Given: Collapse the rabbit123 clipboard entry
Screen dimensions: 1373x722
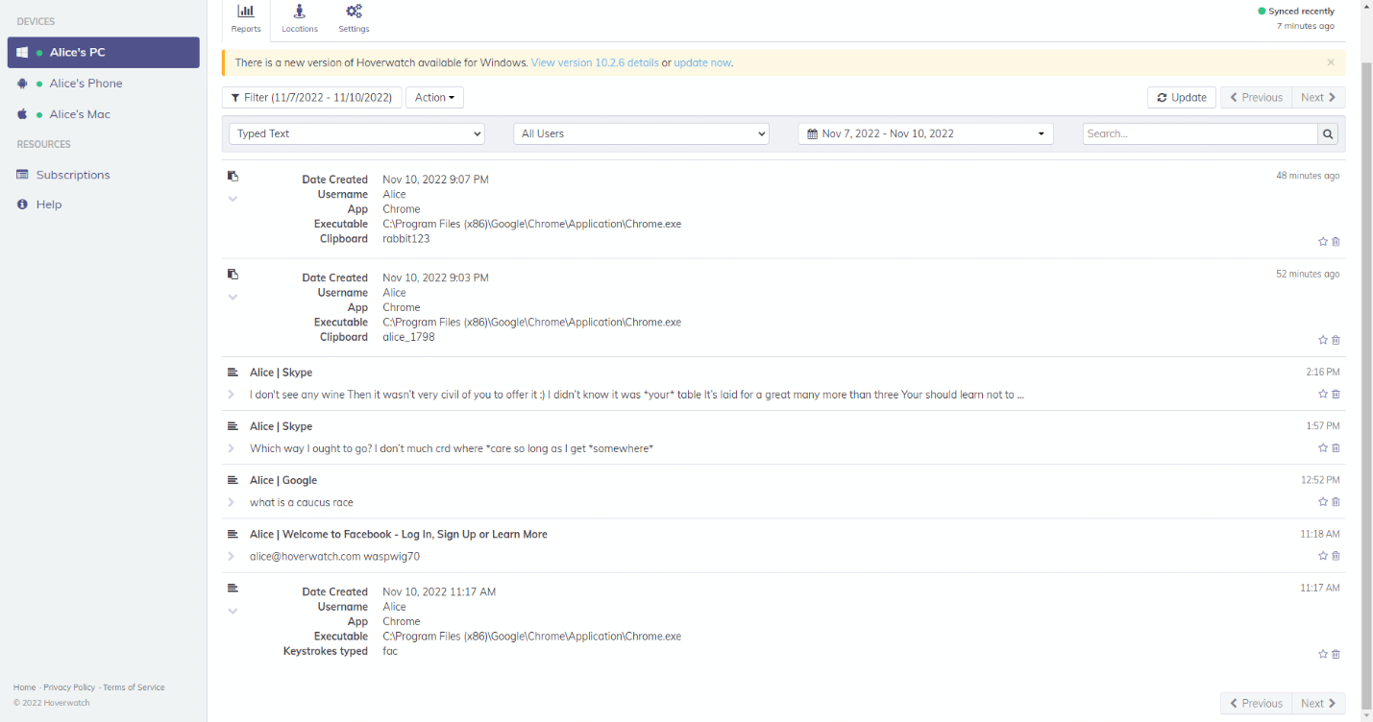Looking at the screenshot, I should coord(233,199).
